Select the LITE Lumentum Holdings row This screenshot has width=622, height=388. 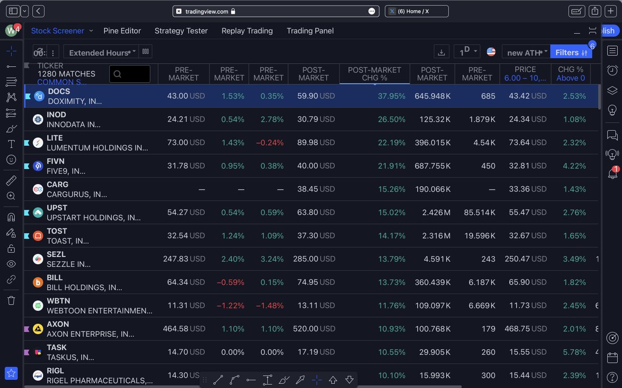(311, 143)
